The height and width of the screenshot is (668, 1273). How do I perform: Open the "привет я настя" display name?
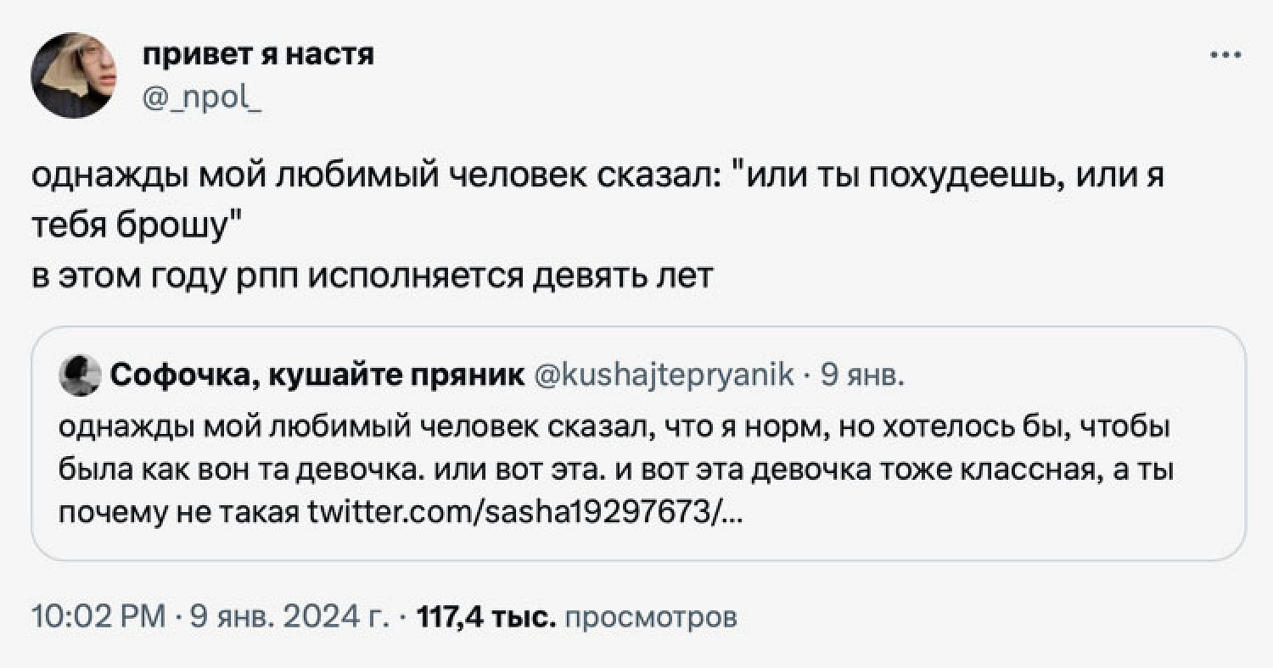click(x=258, y=54)
